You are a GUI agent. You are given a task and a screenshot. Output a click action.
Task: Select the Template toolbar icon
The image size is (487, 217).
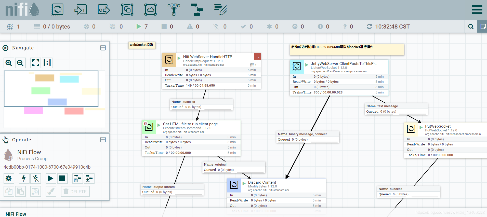[x=197, y=10]
